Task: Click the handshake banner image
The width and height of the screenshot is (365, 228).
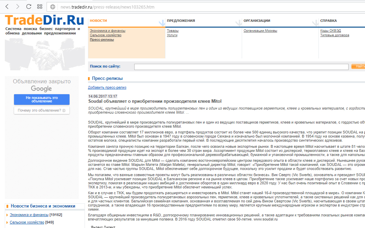Action: 45,54
